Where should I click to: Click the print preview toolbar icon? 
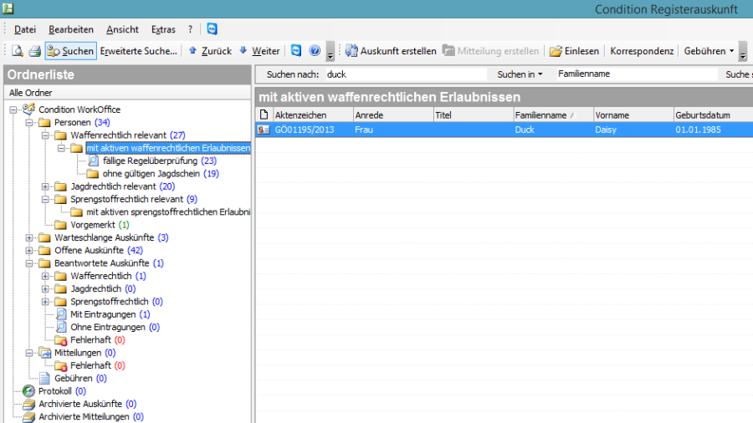(17, 51)
